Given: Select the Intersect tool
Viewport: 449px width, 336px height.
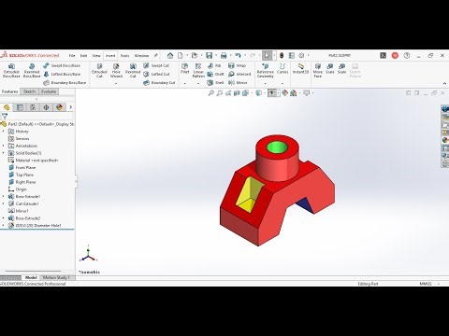Looking at the screenshot, I should coord(239,74).
